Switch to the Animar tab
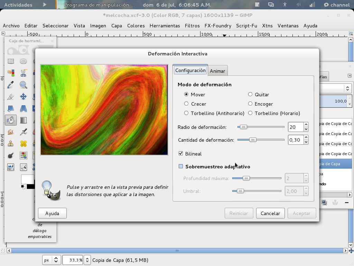Image resolution: width=354 pixels, height=266 pixels. [218, 70]
